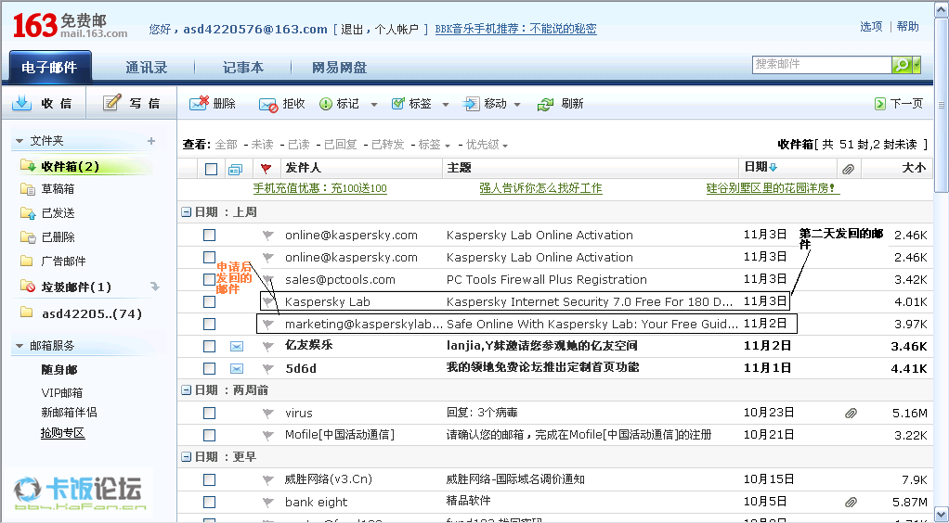Switch to the 记事本 tab
Image resolution: width=949 pixels, height=523 pixels.
pyautogui.click(x=243, y=67)
